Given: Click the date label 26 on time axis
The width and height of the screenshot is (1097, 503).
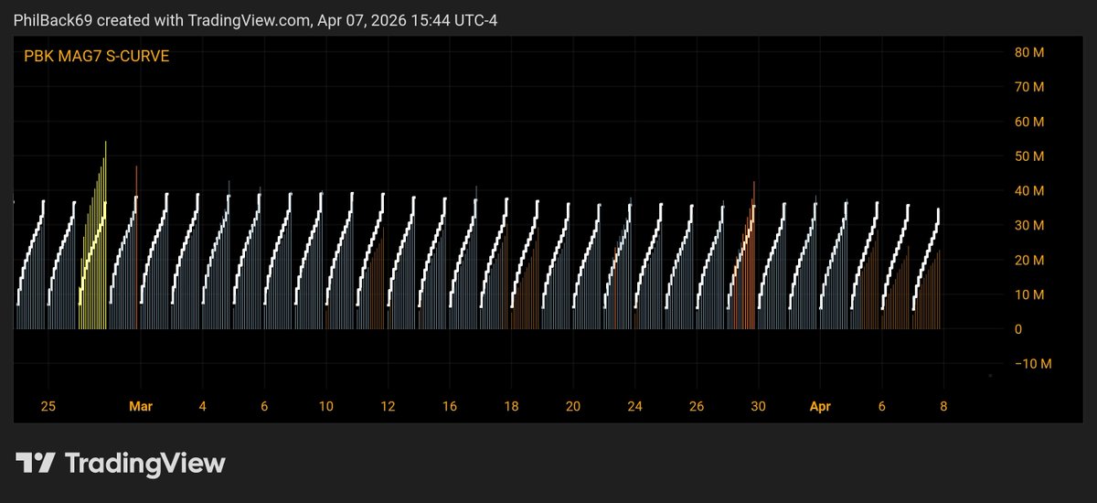Looking at the screenshot, I should click(697, 406).
